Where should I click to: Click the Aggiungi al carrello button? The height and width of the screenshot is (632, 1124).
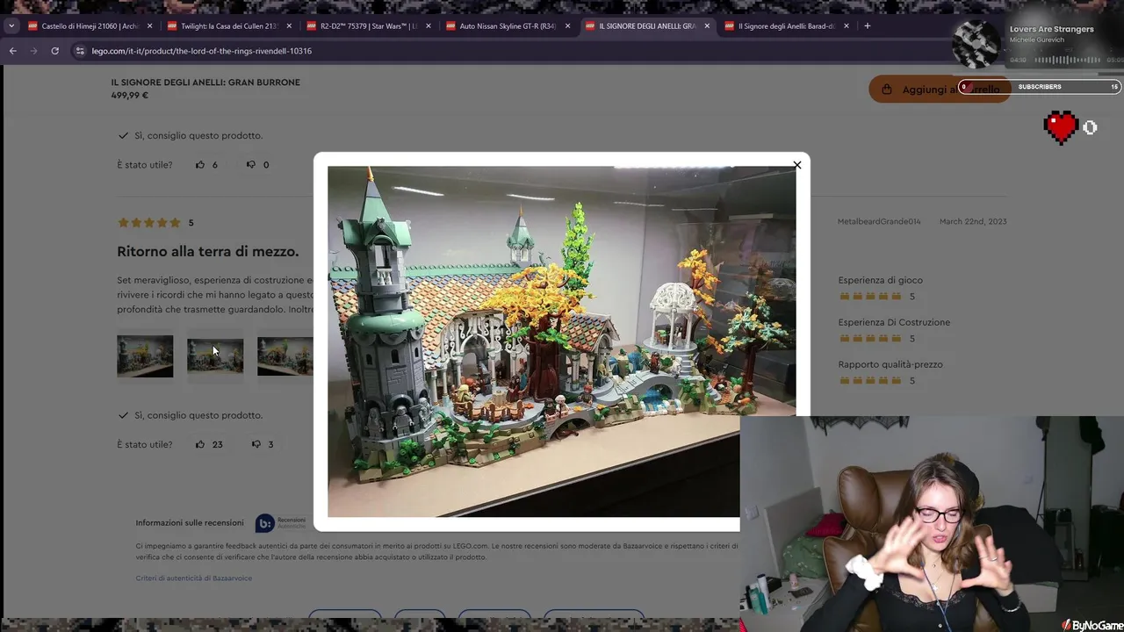(940, 89)
